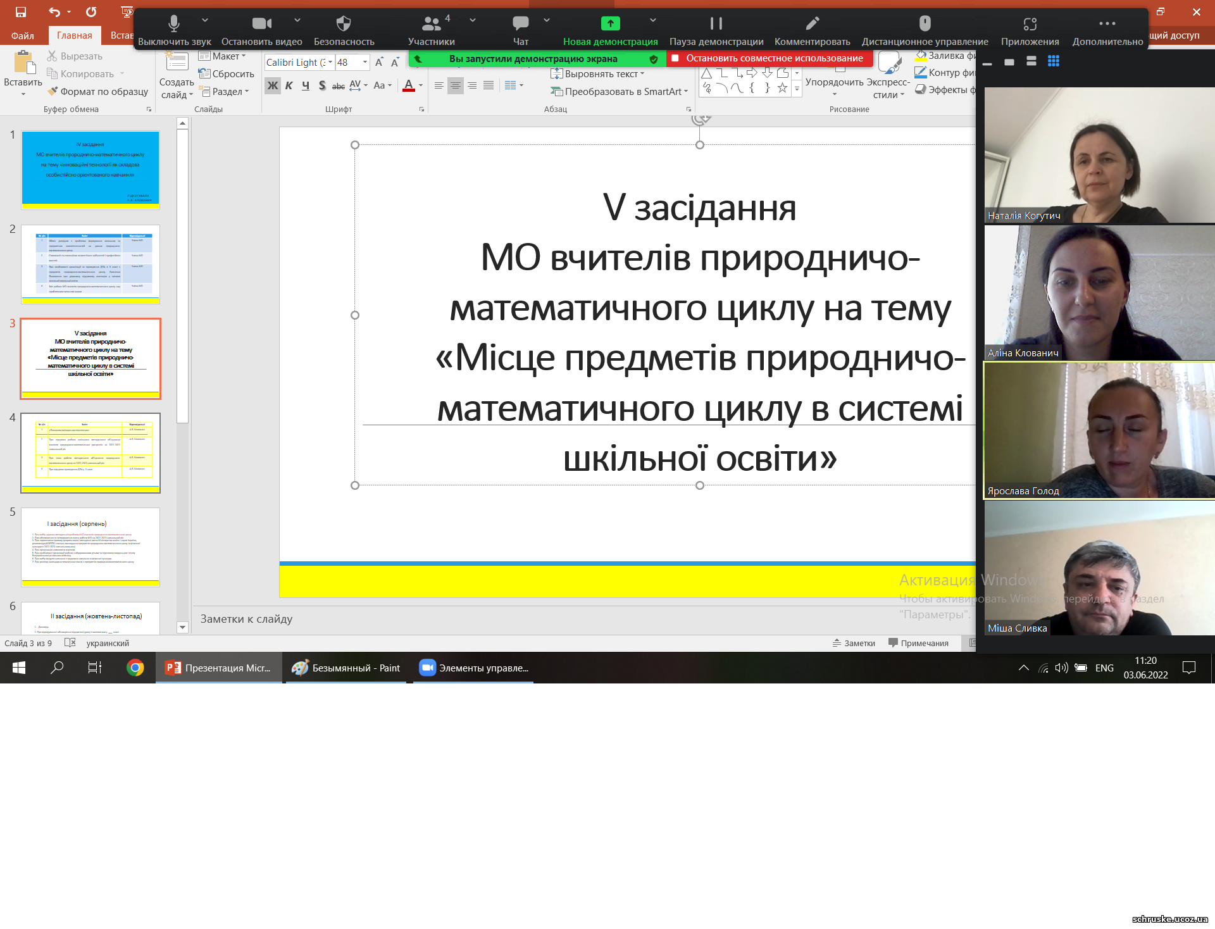The width and height of the screenshot is (1215, 929).
Task: Expand audio options chevron beside the microphone
Action: point(204,20)
